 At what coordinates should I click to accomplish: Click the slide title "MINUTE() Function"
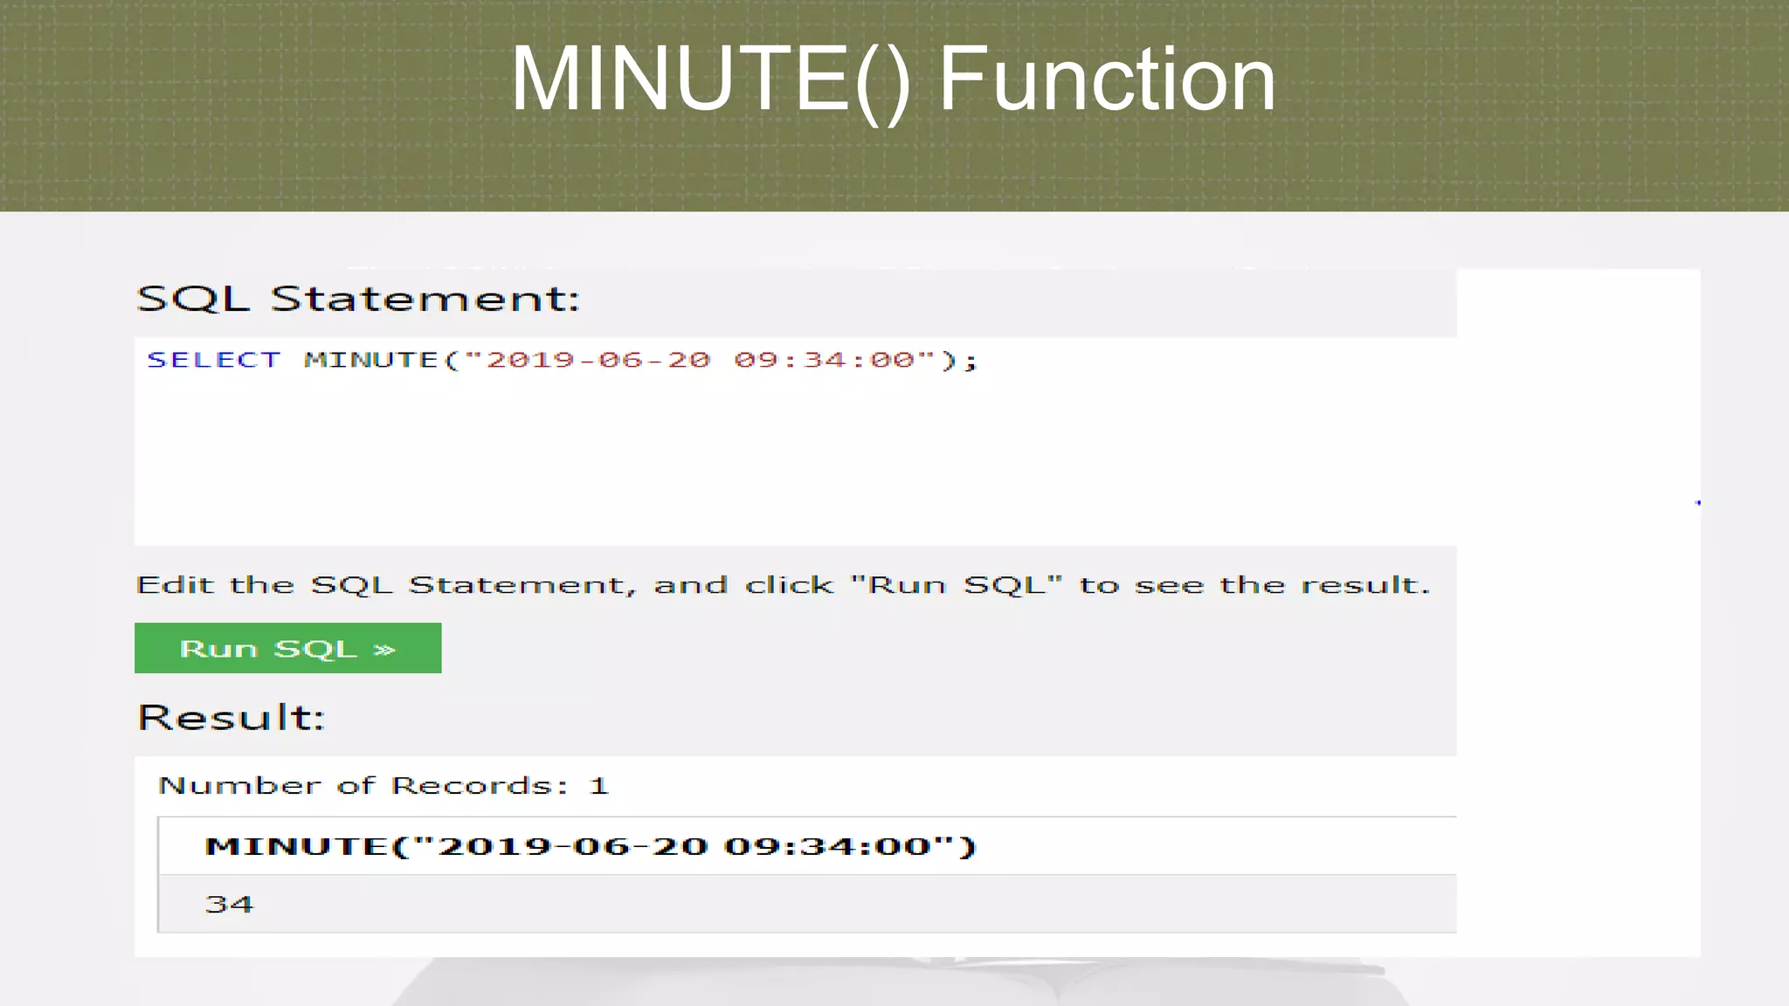pyautogui.click(x=893, y=80)
